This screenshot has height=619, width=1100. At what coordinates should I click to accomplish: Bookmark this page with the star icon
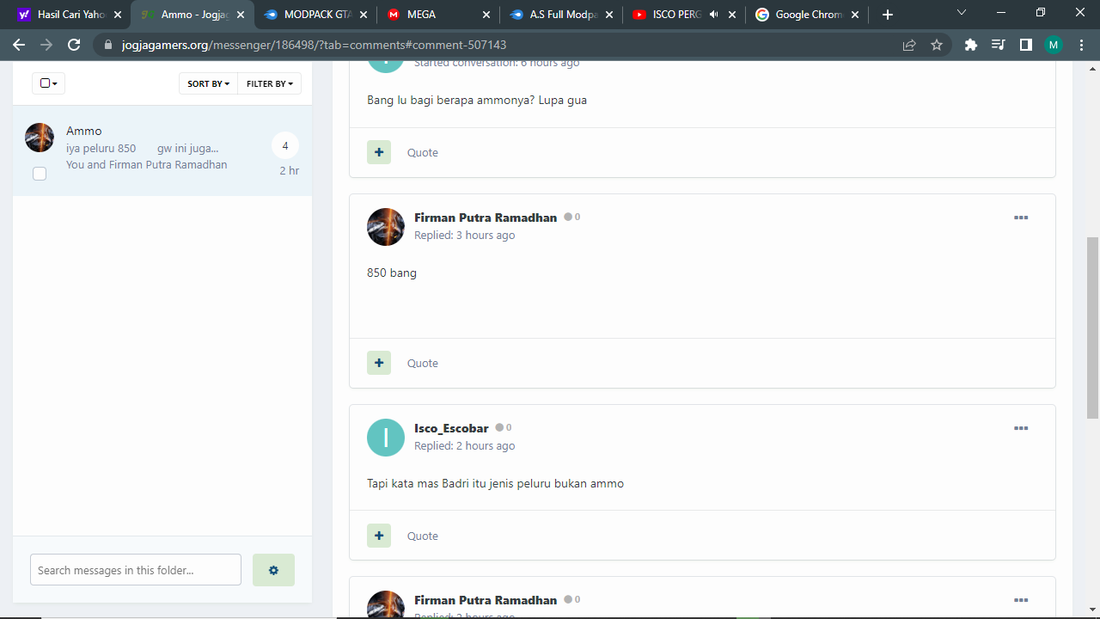pos(937,45)
